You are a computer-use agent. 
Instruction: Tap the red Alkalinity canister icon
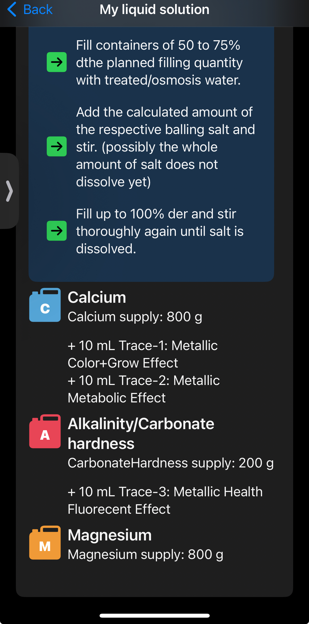tap(45, 432)
